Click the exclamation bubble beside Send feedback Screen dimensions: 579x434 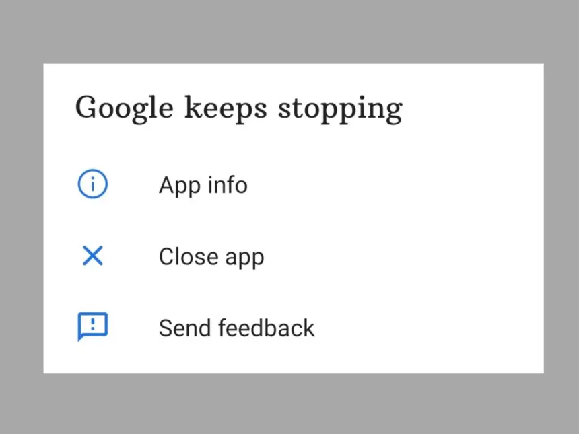coord(92,327)
